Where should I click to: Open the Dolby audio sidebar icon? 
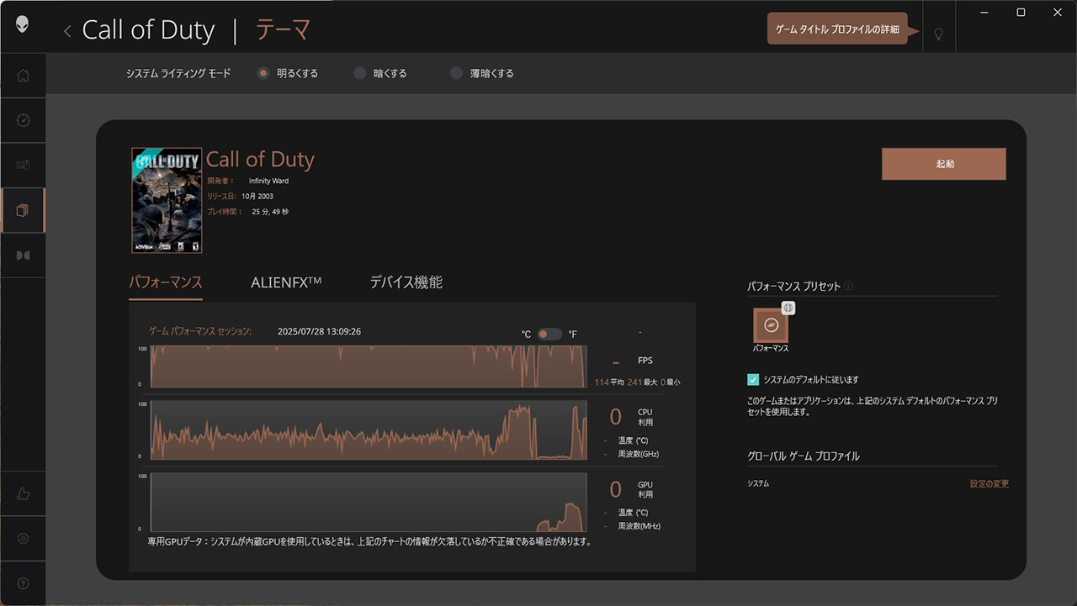(x=23, y=255)
